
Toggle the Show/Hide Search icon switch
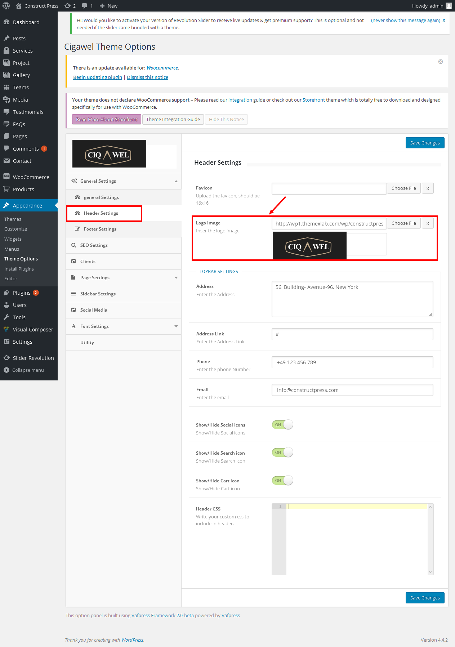point(282,452)
